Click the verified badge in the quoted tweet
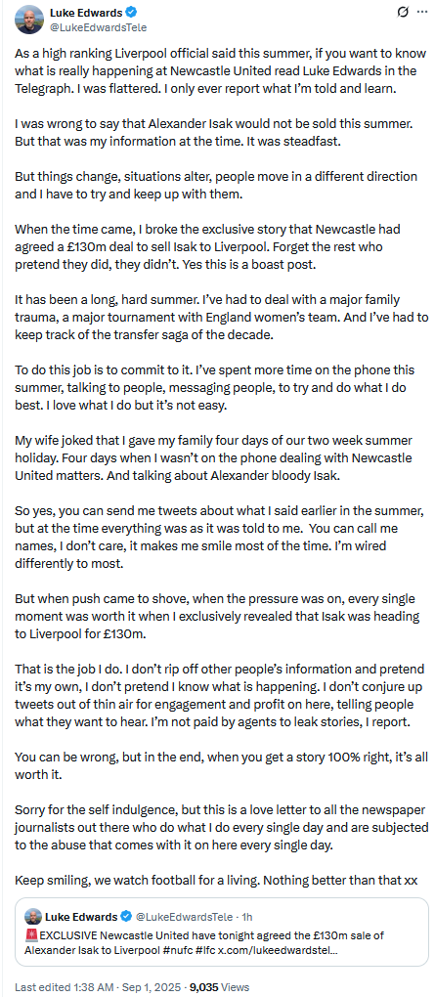 point(126,916)
